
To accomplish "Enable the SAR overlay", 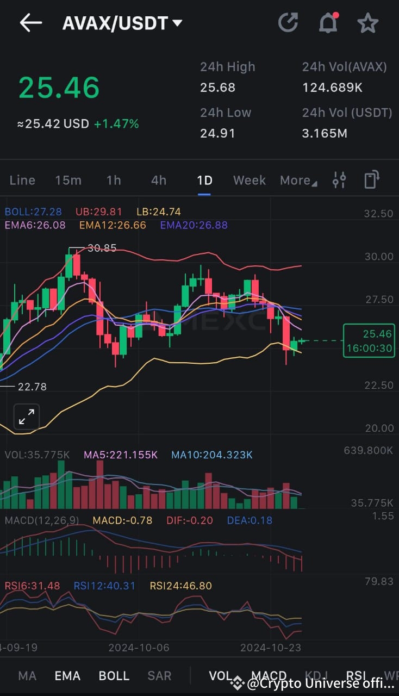I will [x=159, y=675].
